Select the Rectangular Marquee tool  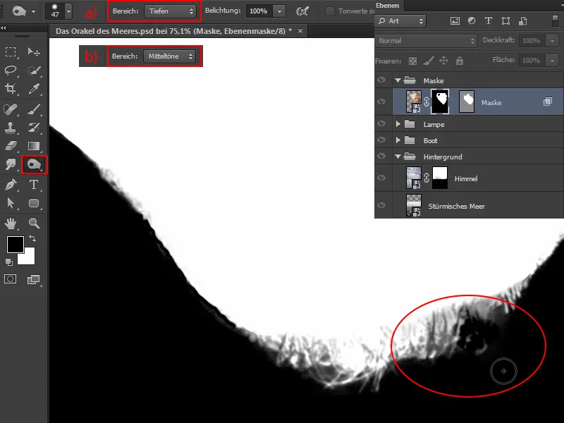11,52
